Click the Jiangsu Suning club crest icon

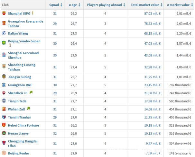coord(4,76)
